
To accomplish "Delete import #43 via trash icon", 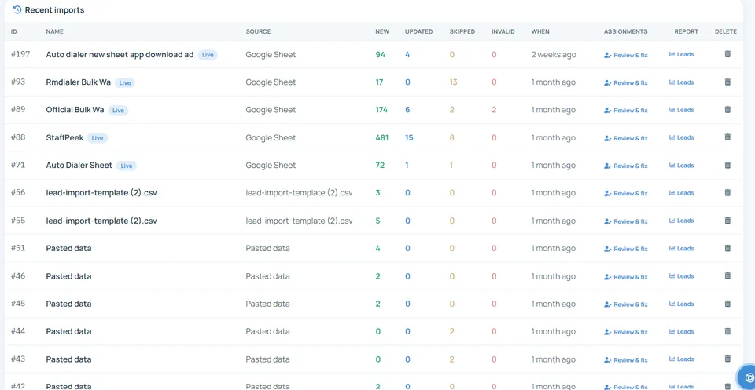I will click(727, 359).
